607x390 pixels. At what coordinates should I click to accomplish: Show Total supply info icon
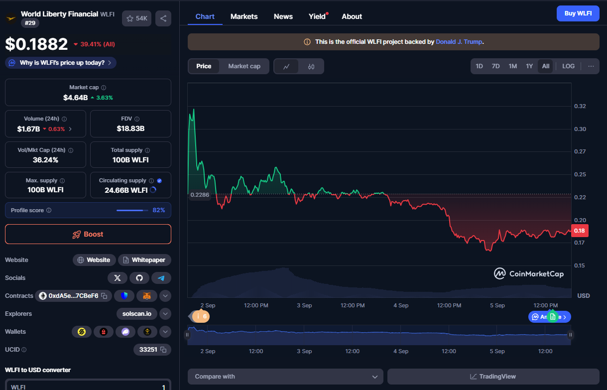point(147,150)
